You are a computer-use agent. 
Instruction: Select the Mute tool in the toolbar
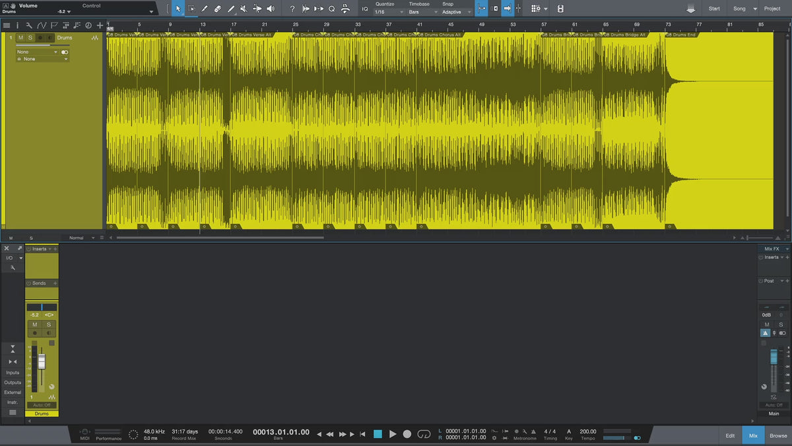click(x=244, y=9)
